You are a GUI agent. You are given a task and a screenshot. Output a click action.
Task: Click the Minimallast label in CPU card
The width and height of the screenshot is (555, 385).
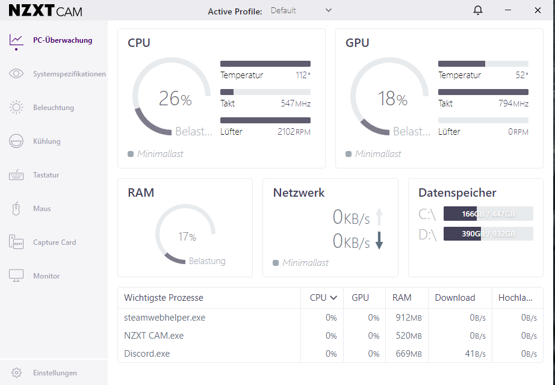point(160,153)
